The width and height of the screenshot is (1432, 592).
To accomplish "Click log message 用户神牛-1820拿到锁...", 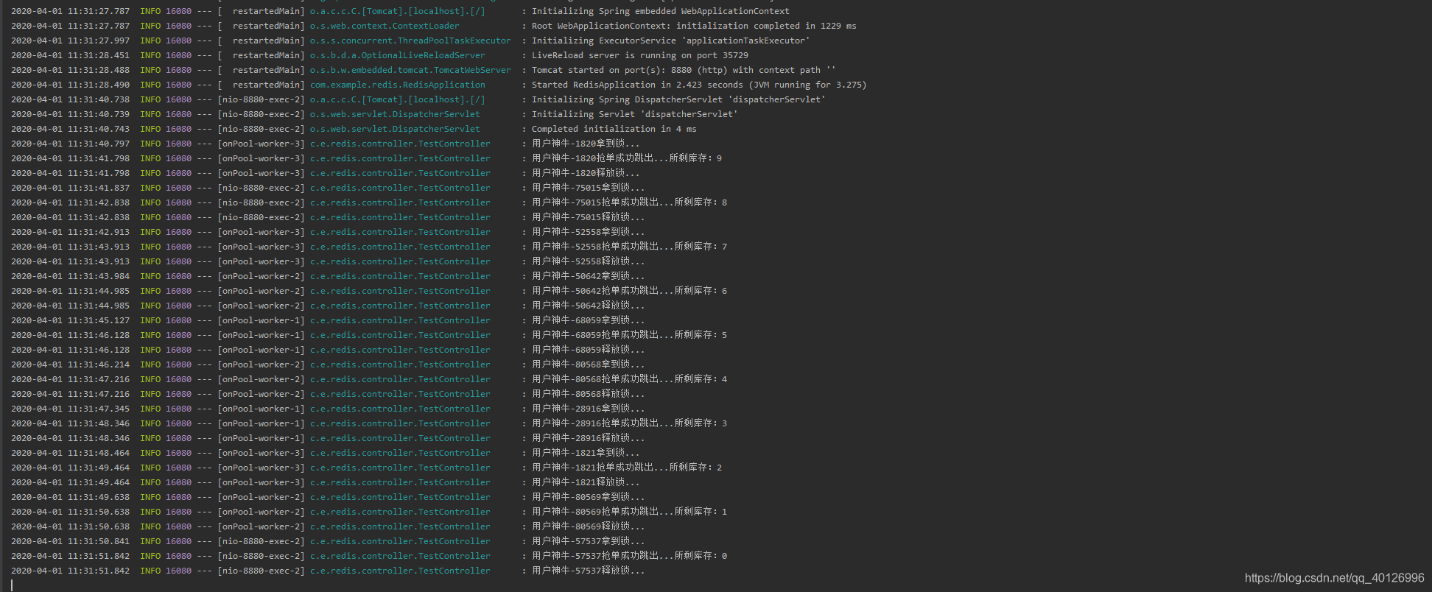I will point(586,144).
